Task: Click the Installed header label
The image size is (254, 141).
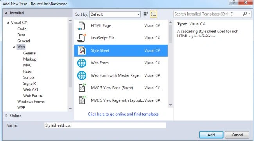Action: click(x=17, y=13)
